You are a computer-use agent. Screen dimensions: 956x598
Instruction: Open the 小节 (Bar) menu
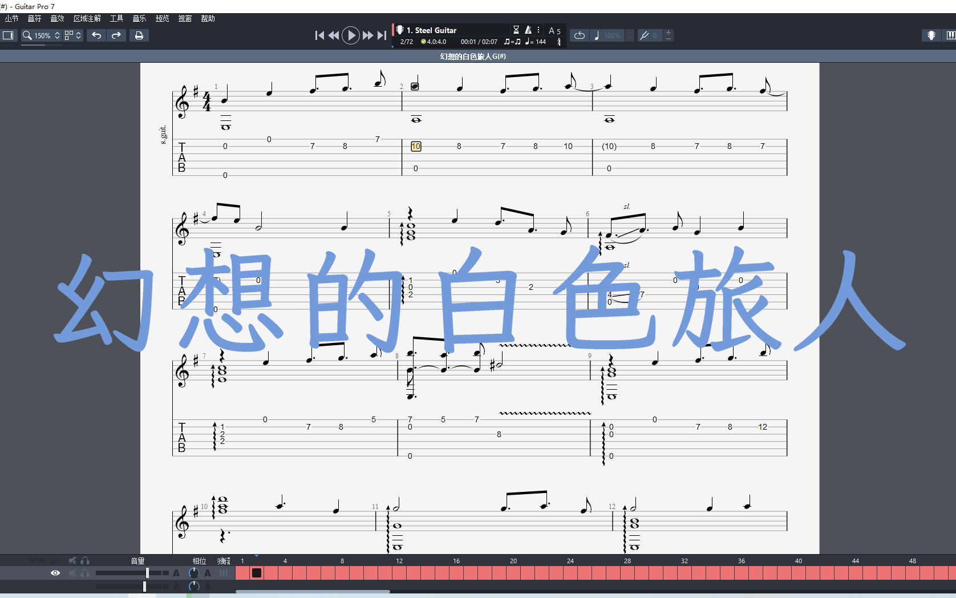(x=11, y=19)
